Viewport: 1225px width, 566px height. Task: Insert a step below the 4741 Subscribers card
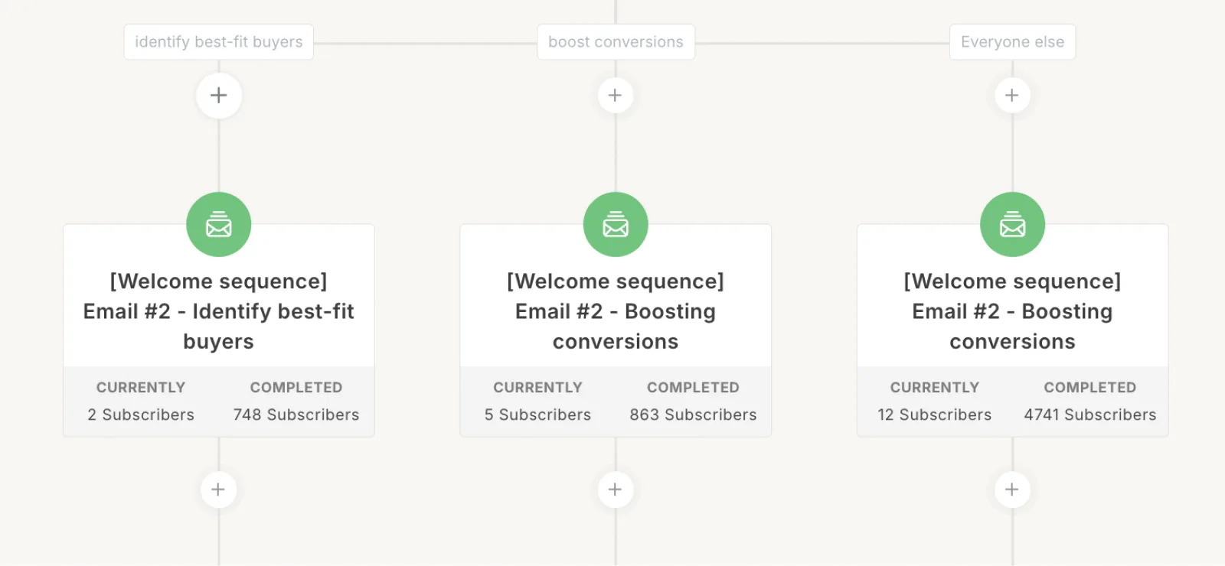coord(1011,490)
